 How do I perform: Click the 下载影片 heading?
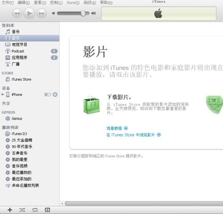click(119, 97)
